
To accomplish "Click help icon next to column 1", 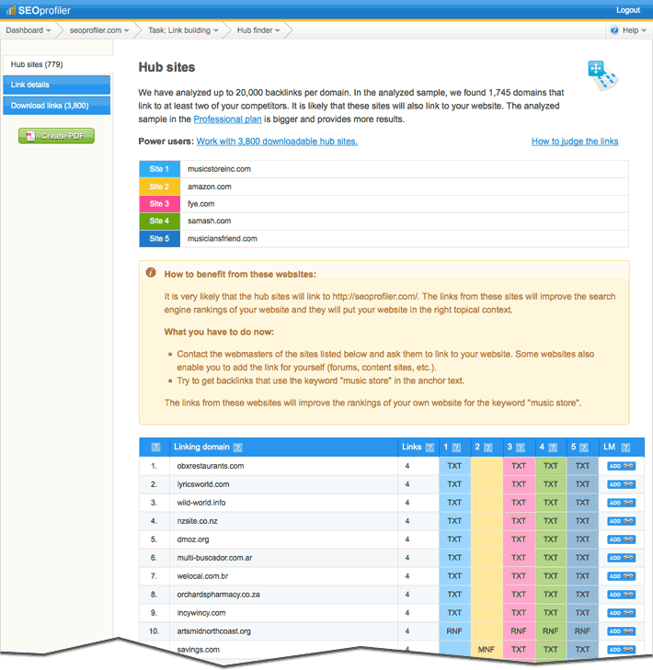I will [456, 448].
